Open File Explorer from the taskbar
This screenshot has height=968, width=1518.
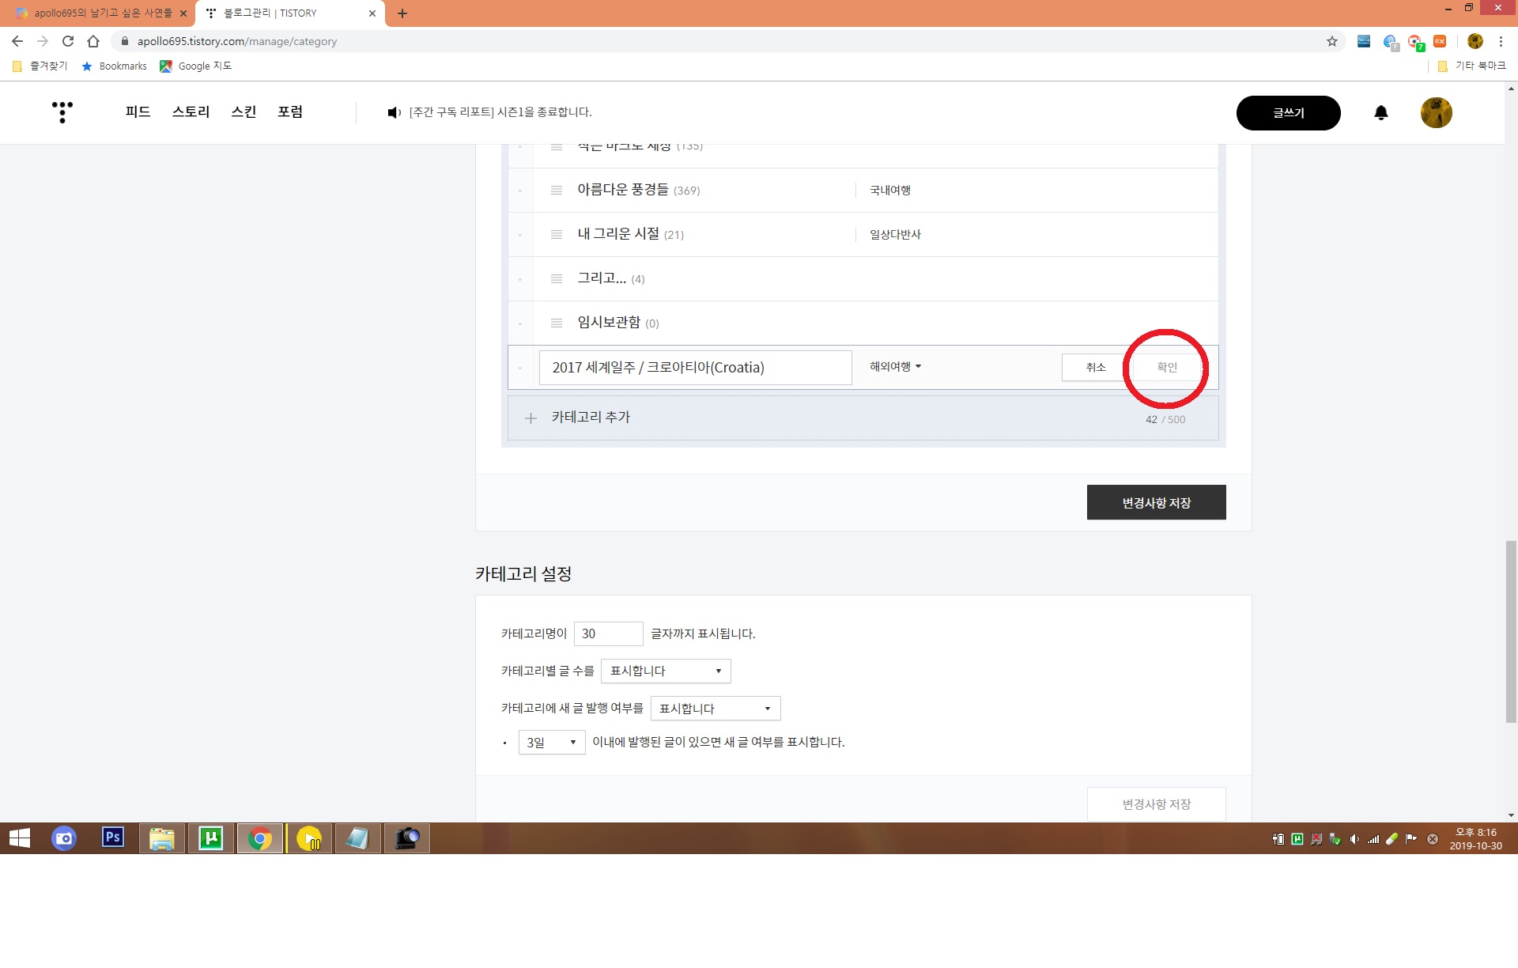(x=162, y=838)
